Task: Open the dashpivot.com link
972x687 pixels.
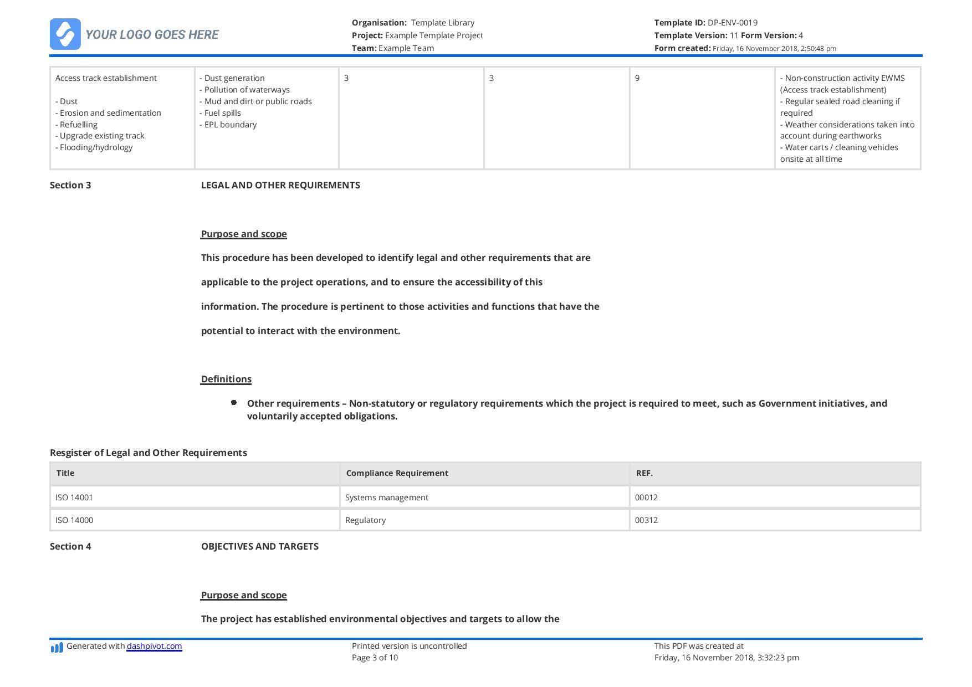Action: [x=154, y=646]
